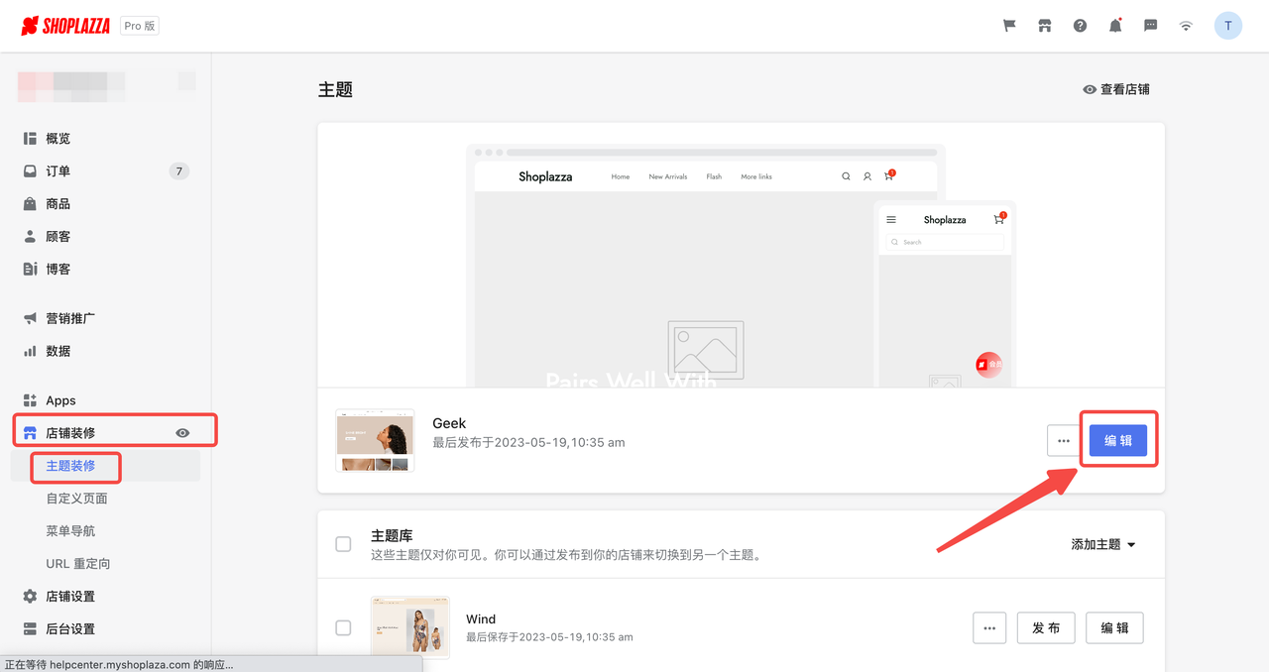Click the 概览 overview icon in sidebar

click(x=30, y=139)
